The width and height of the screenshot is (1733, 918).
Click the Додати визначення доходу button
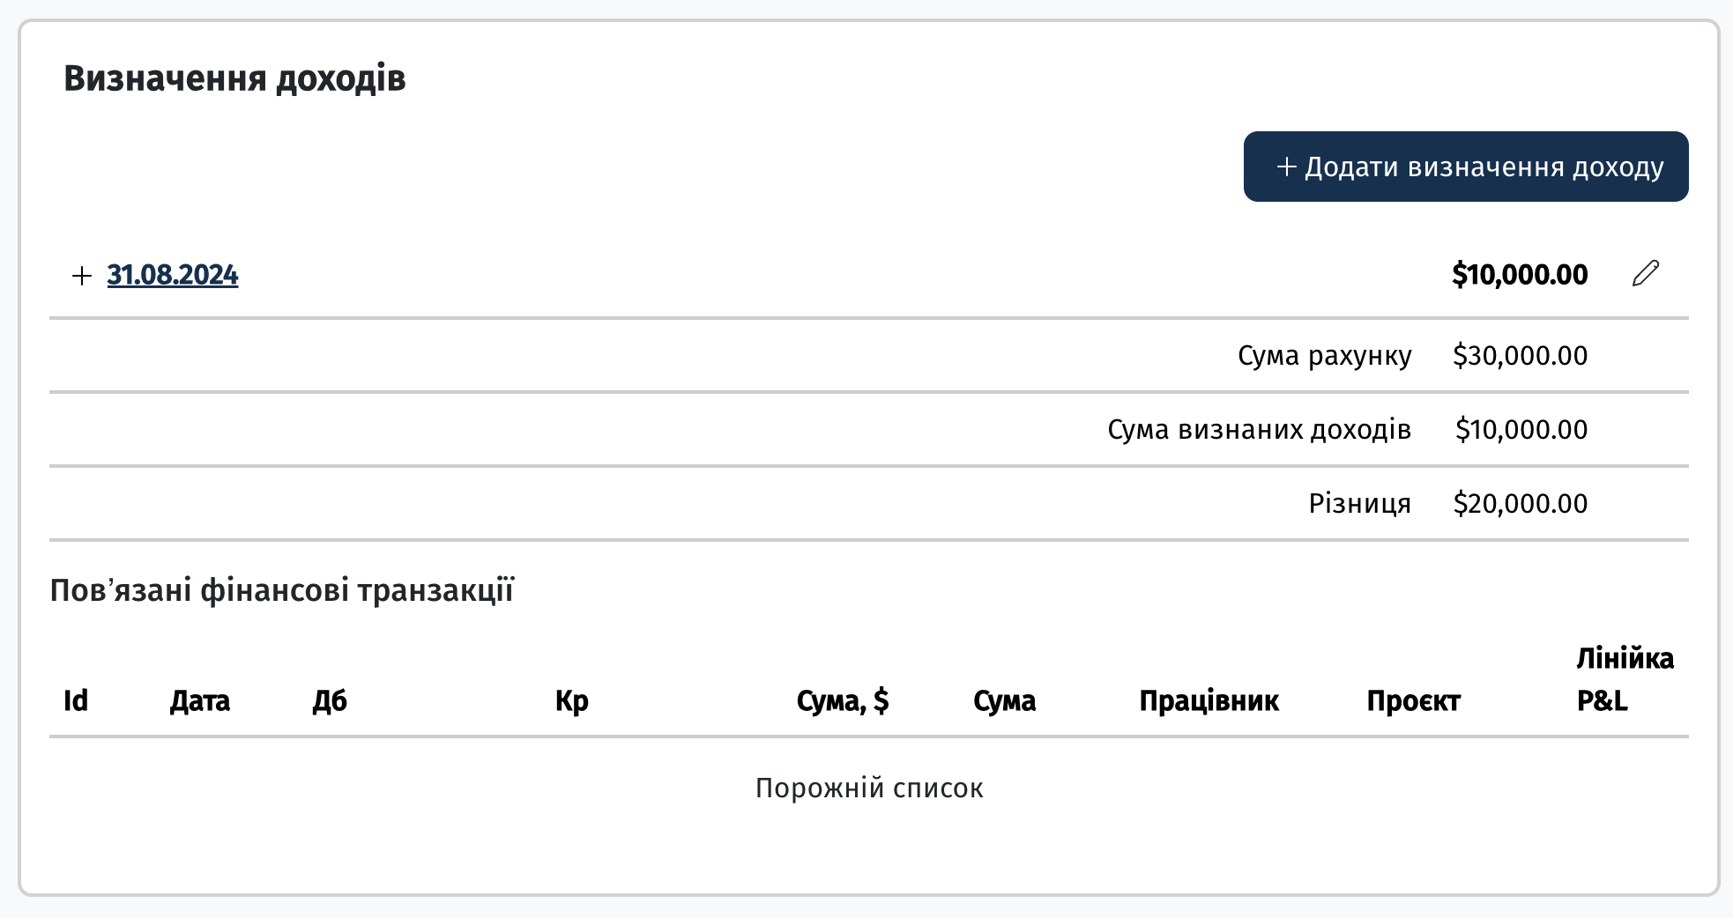pyautogui.click(x=1466, y=167)
